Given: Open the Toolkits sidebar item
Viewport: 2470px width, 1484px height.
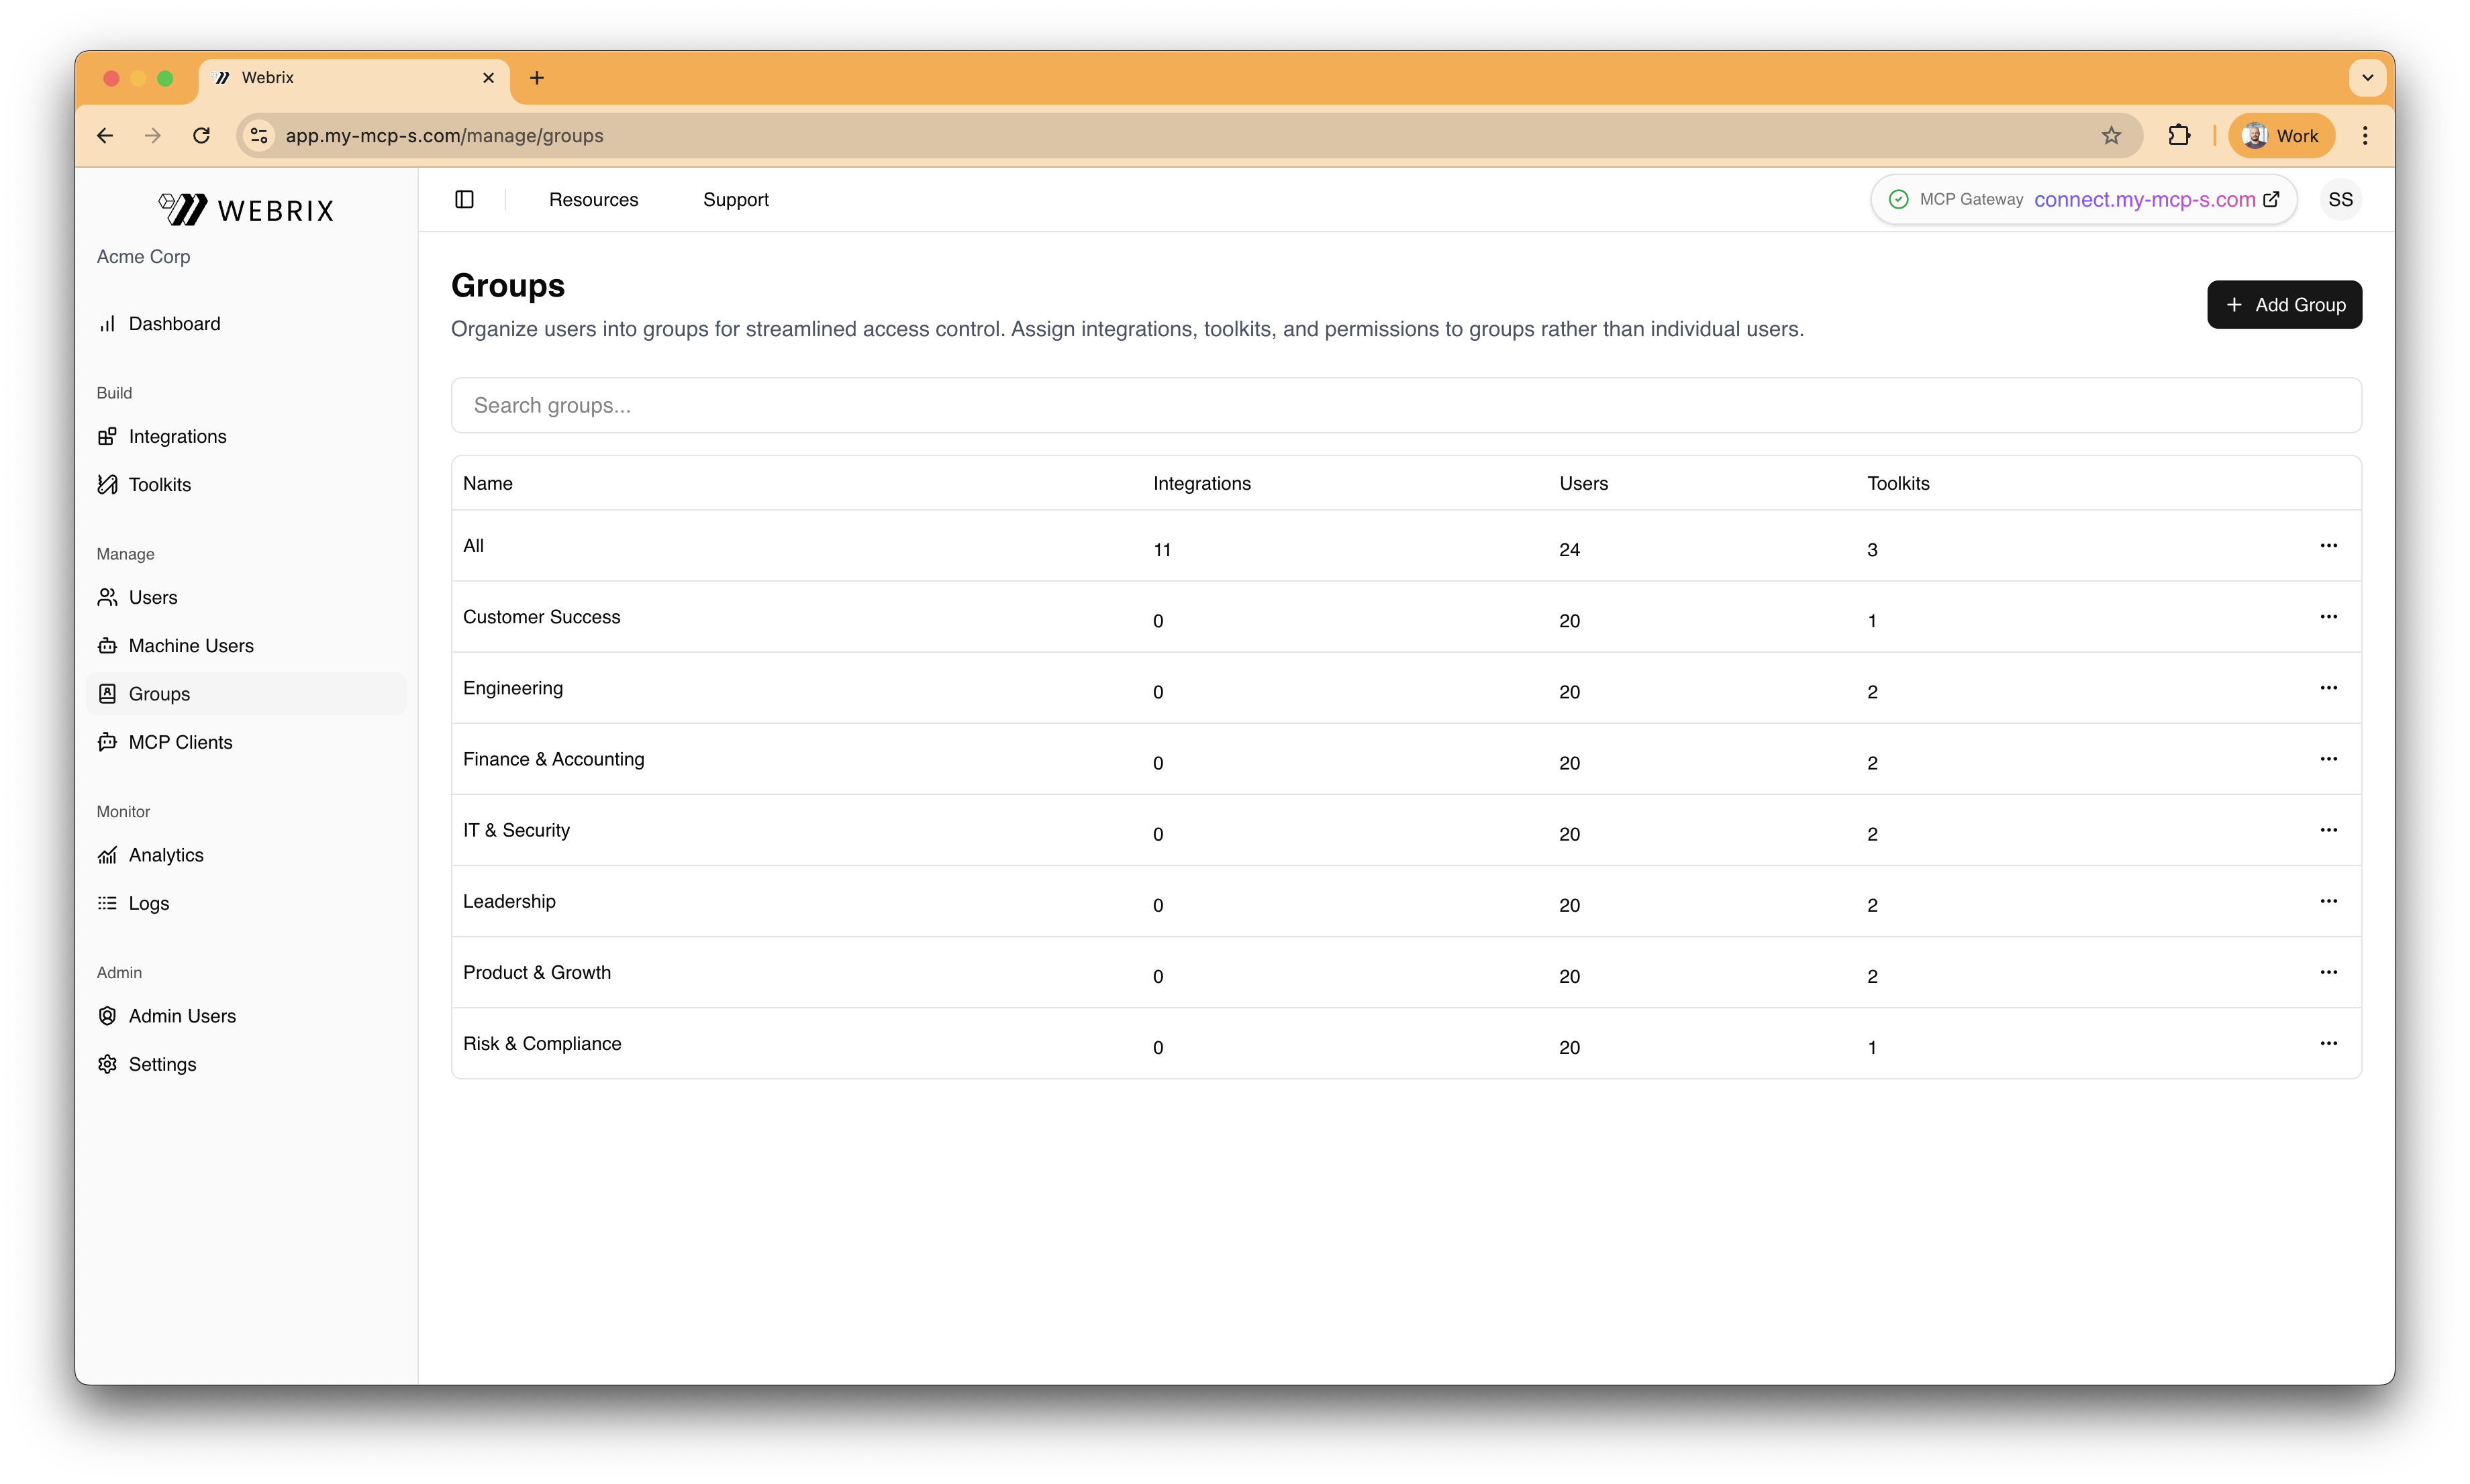Looking at the screenshot, I should (x=159, y=484).
